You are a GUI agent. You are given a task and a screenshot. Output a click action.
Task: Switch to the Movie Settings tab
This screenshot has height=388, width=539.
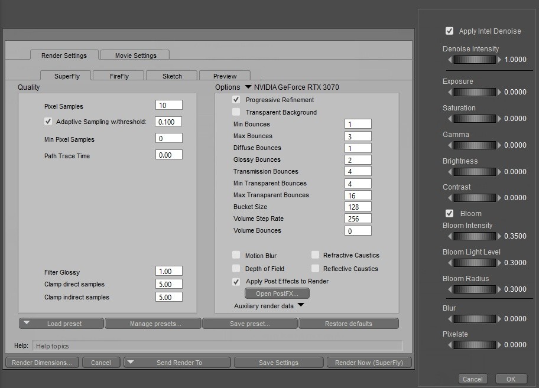tap(135, 56)
